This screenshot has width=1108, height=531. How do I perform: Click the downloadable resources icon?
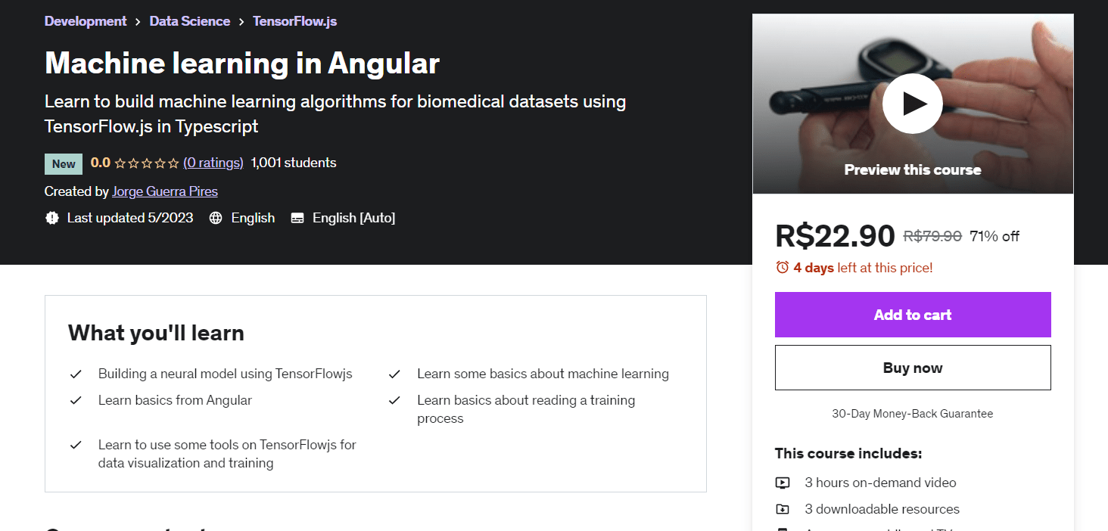pyautogui.click(x=783, y=509)
